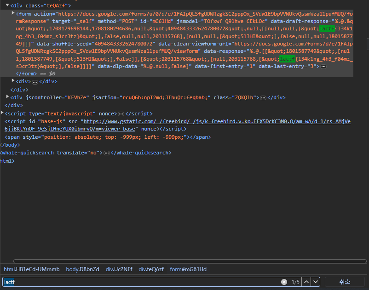The width and height of the screenshot is (369, 290).
Task: Select div.Uc2NEf breadcrumb
Action: click(x=119, y=269)
